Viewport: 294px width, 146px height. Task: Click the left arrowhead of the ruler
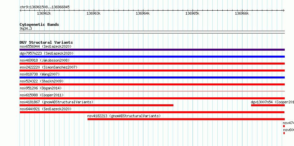click(x=21, y=10)
